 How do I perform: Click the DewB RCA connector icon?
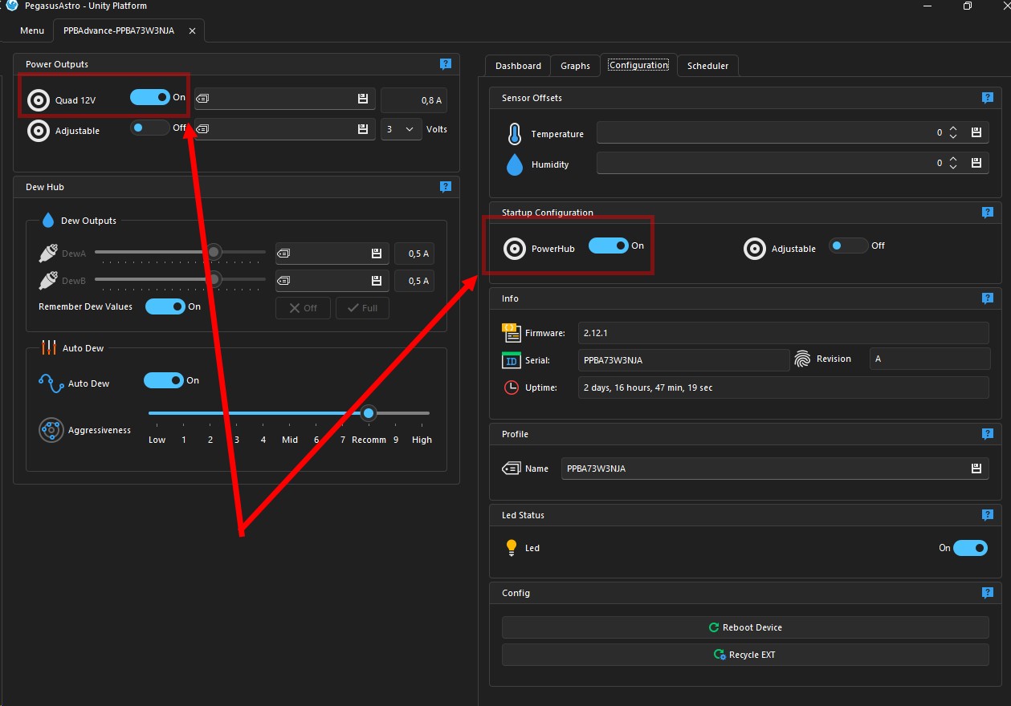pos(48,281)
